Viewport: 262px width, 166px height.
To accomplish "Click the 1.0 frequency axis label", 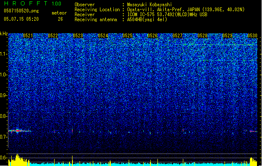I will 3,75.
